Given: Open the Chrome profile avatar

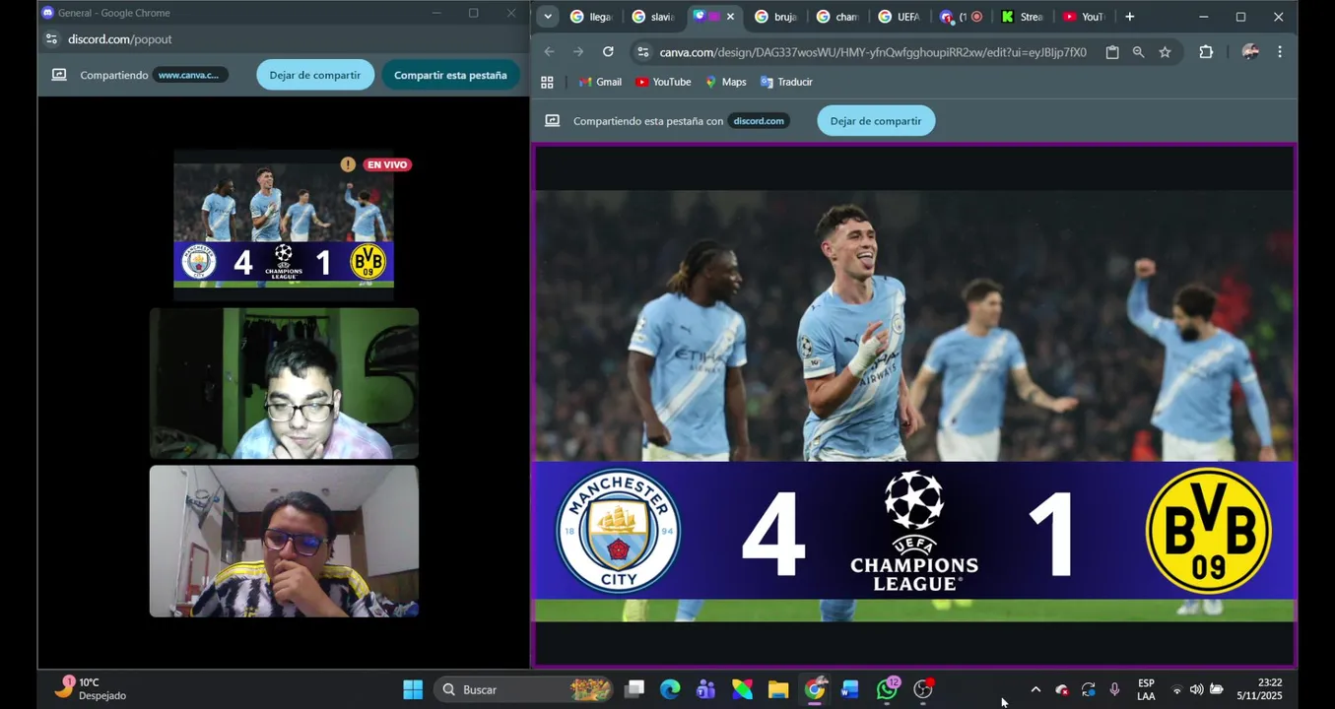Looking at the screenshot, I should 1250,52.
